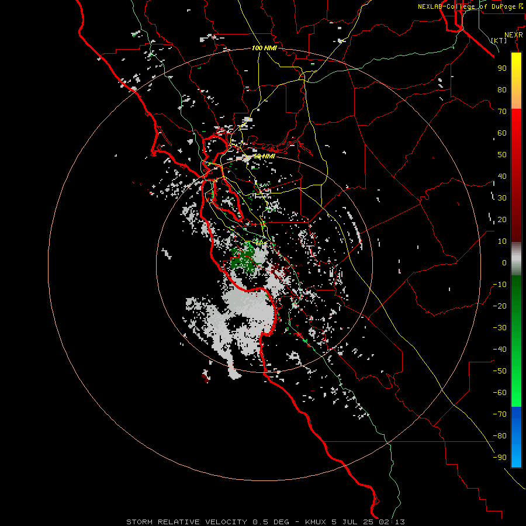Select the "20" value on the velocity scale
Image resolution: width=526 pixels, height=526 pixels.
(x=502, y=220)
